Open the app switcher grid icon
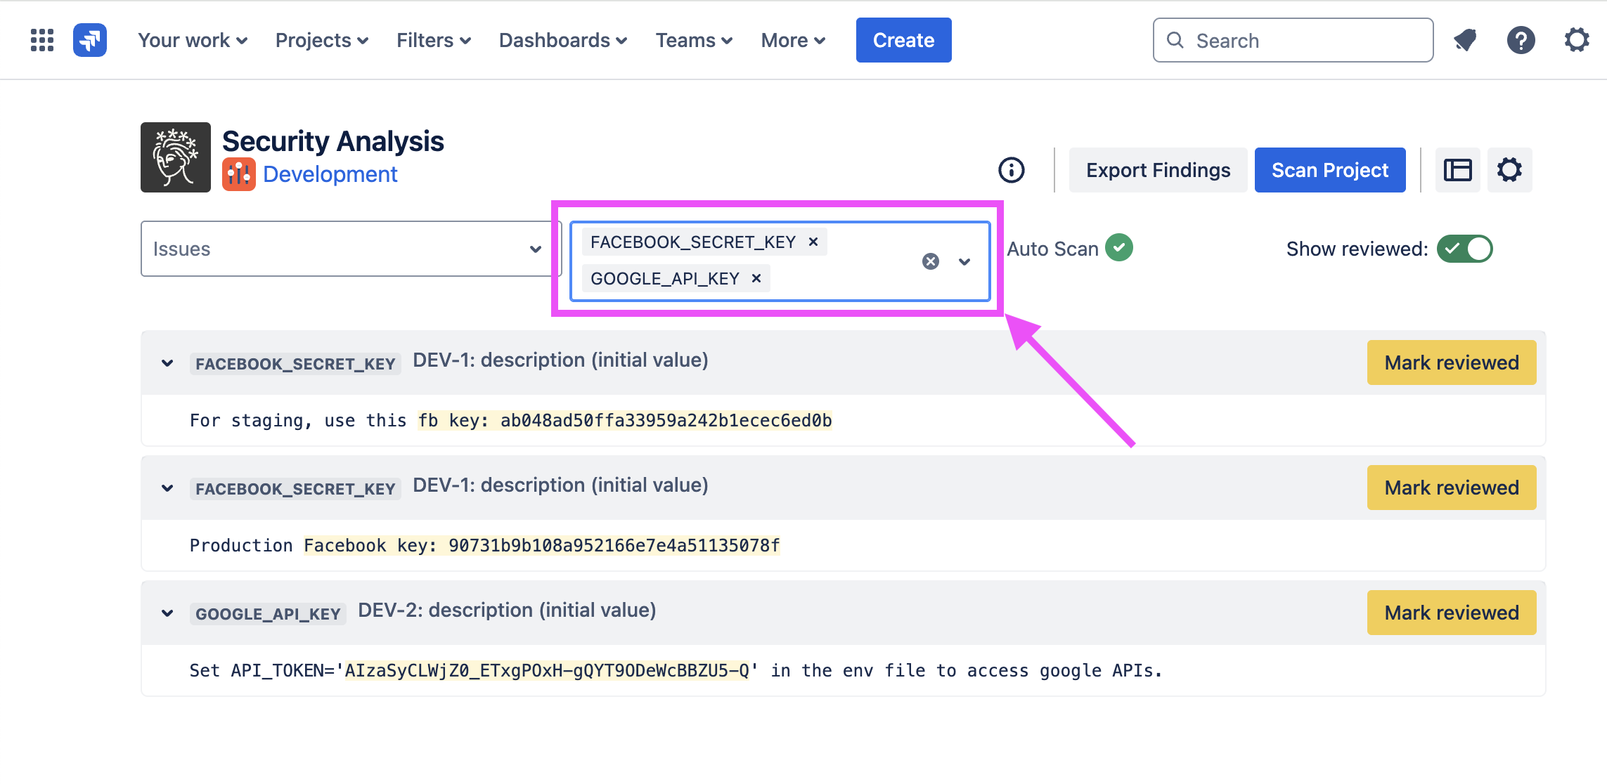Screen dimensions: 1607x784 [42, 40]
